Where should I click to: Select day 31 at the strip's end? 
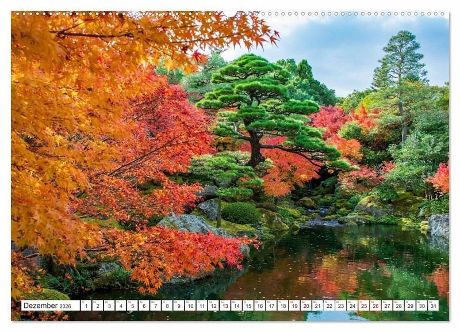coord(433,306)
